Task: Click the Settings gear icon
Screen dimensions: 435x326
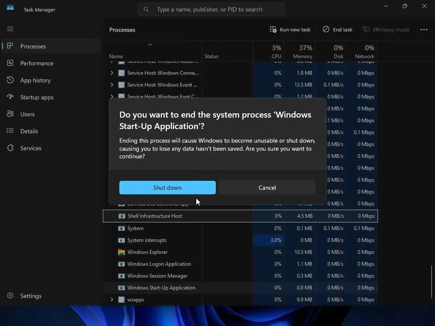Action: [x=10, y=295]
